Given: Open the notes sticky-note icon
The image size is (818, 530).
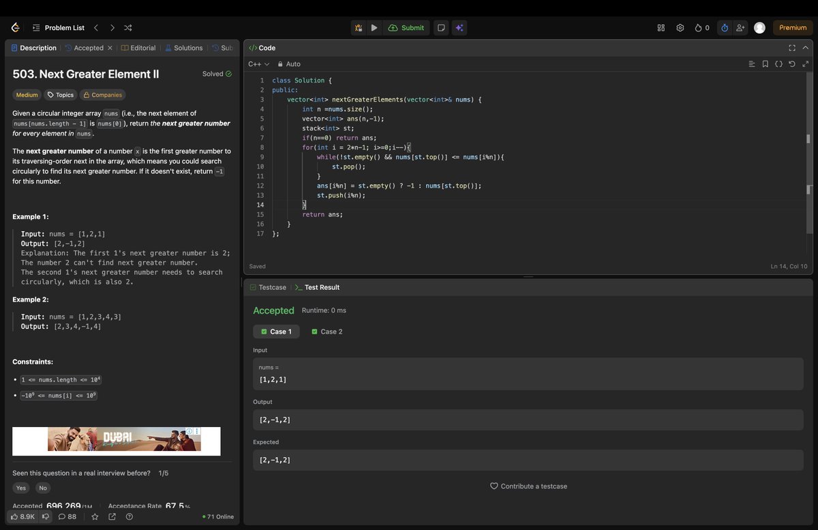Looking at the screenshot, I should click(x=440, y=27).
